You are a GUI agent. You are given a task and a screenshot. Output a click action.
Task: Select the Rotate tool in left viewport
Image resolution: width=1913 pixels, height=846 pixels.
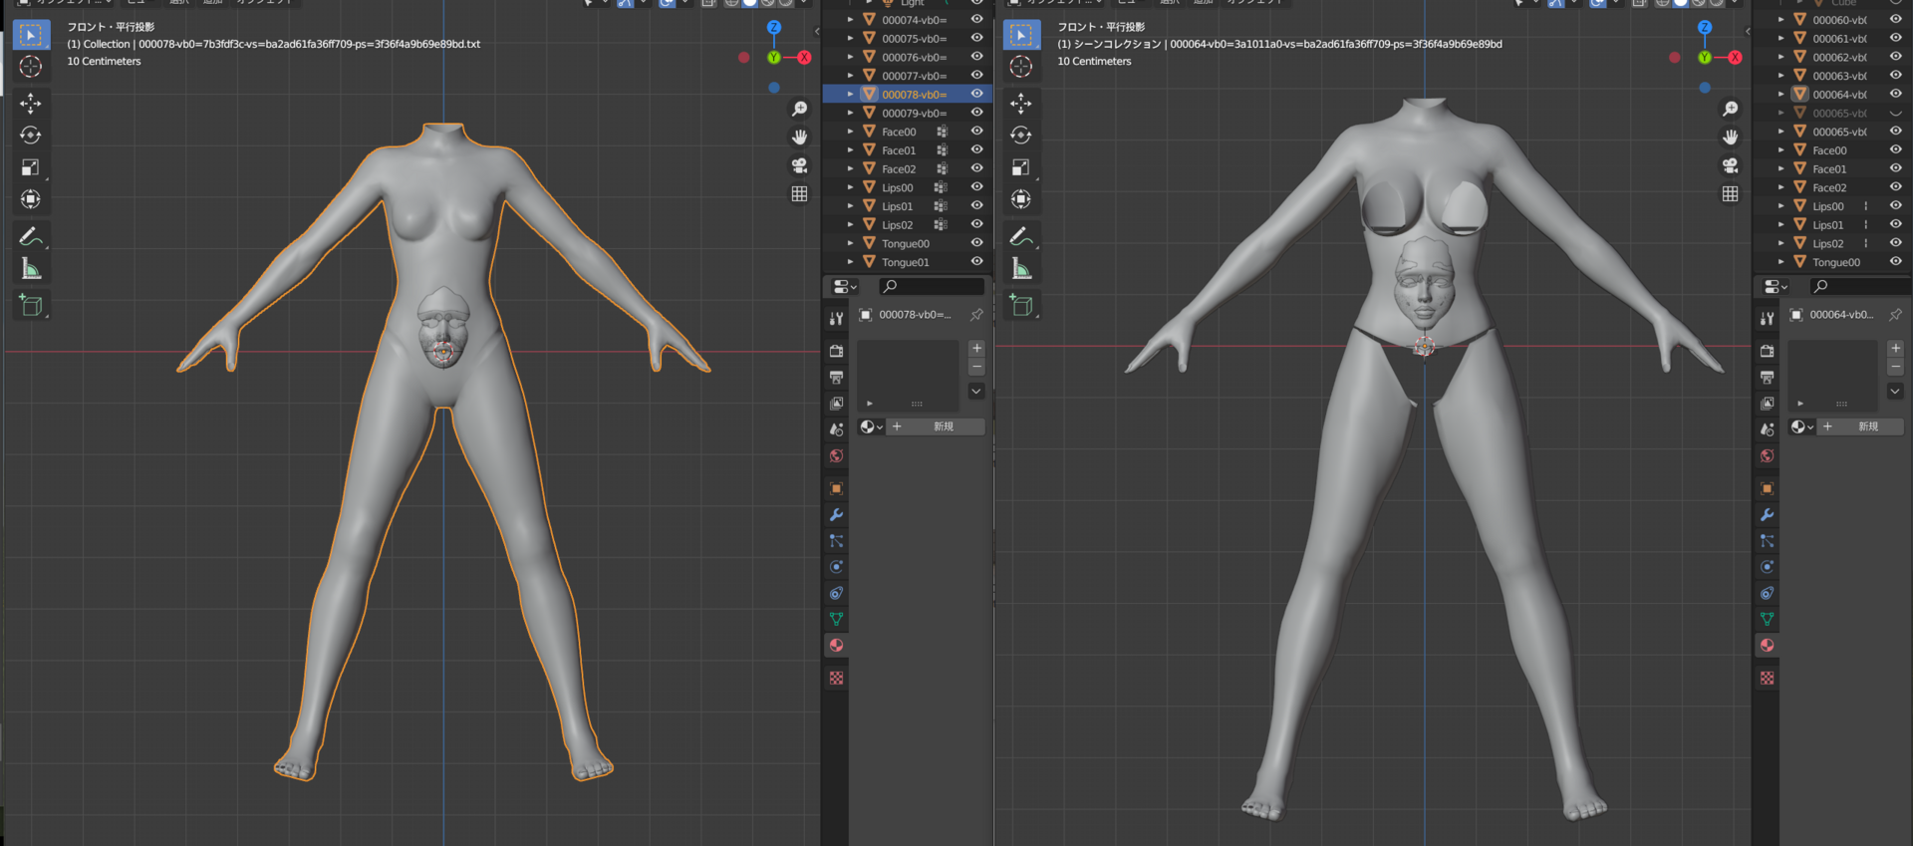[31, 136]
